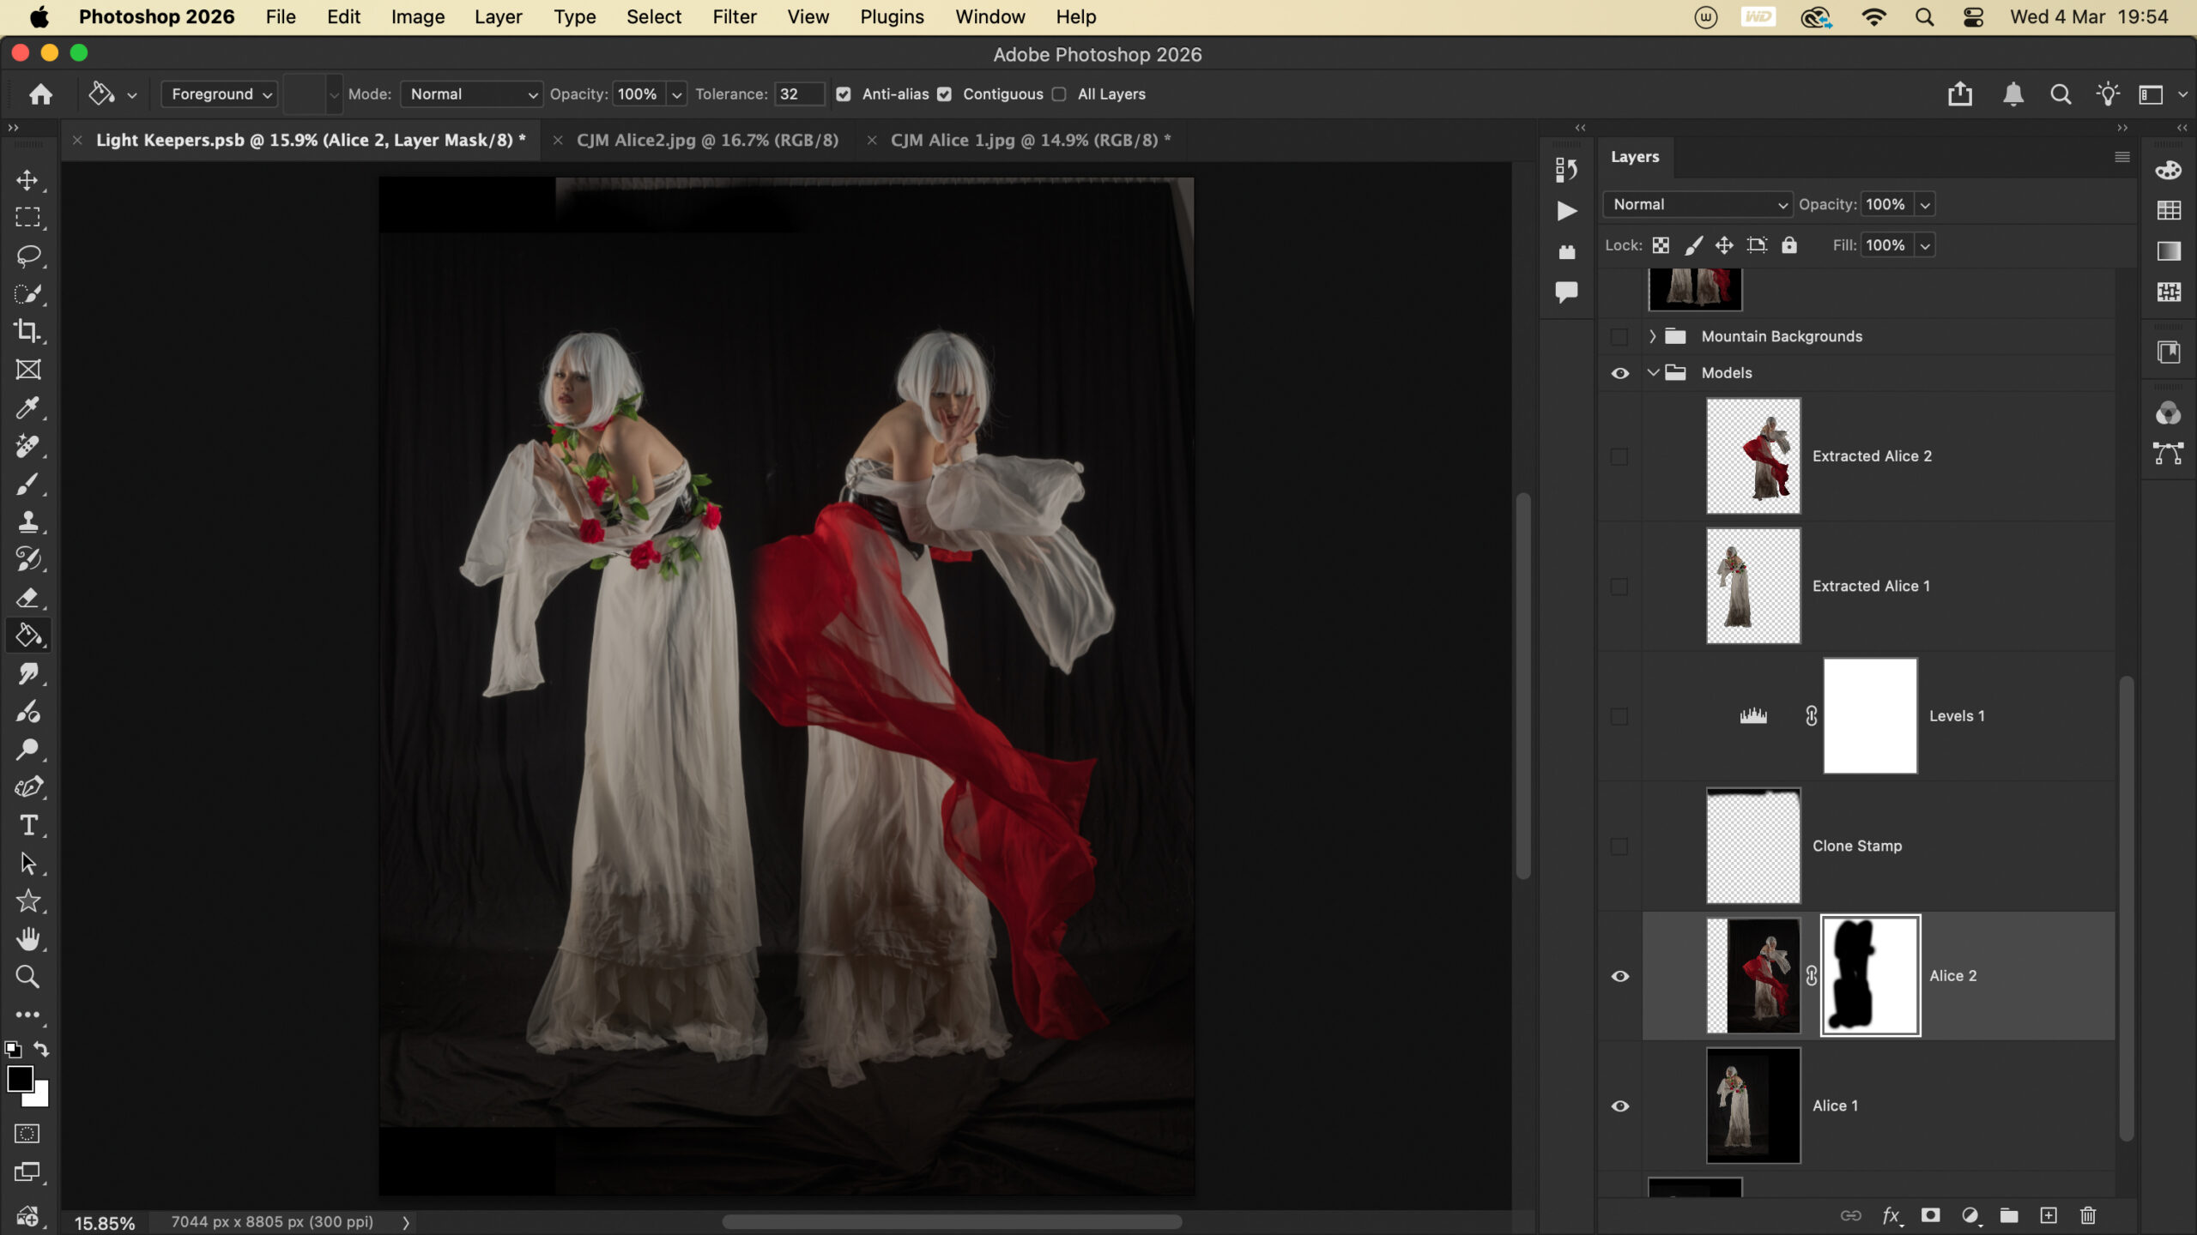Open the Foreground fill source dropdown

pos(220,94)
